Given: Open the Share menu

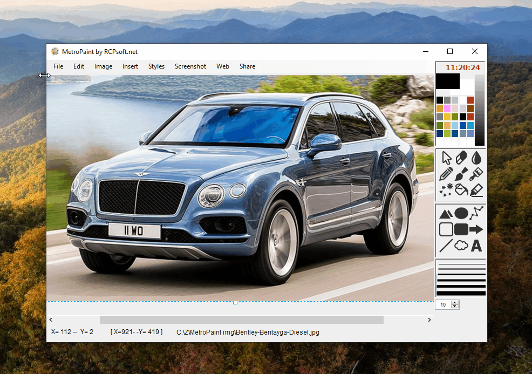Looking at the screenshot, I should click(x=247, y=66).
